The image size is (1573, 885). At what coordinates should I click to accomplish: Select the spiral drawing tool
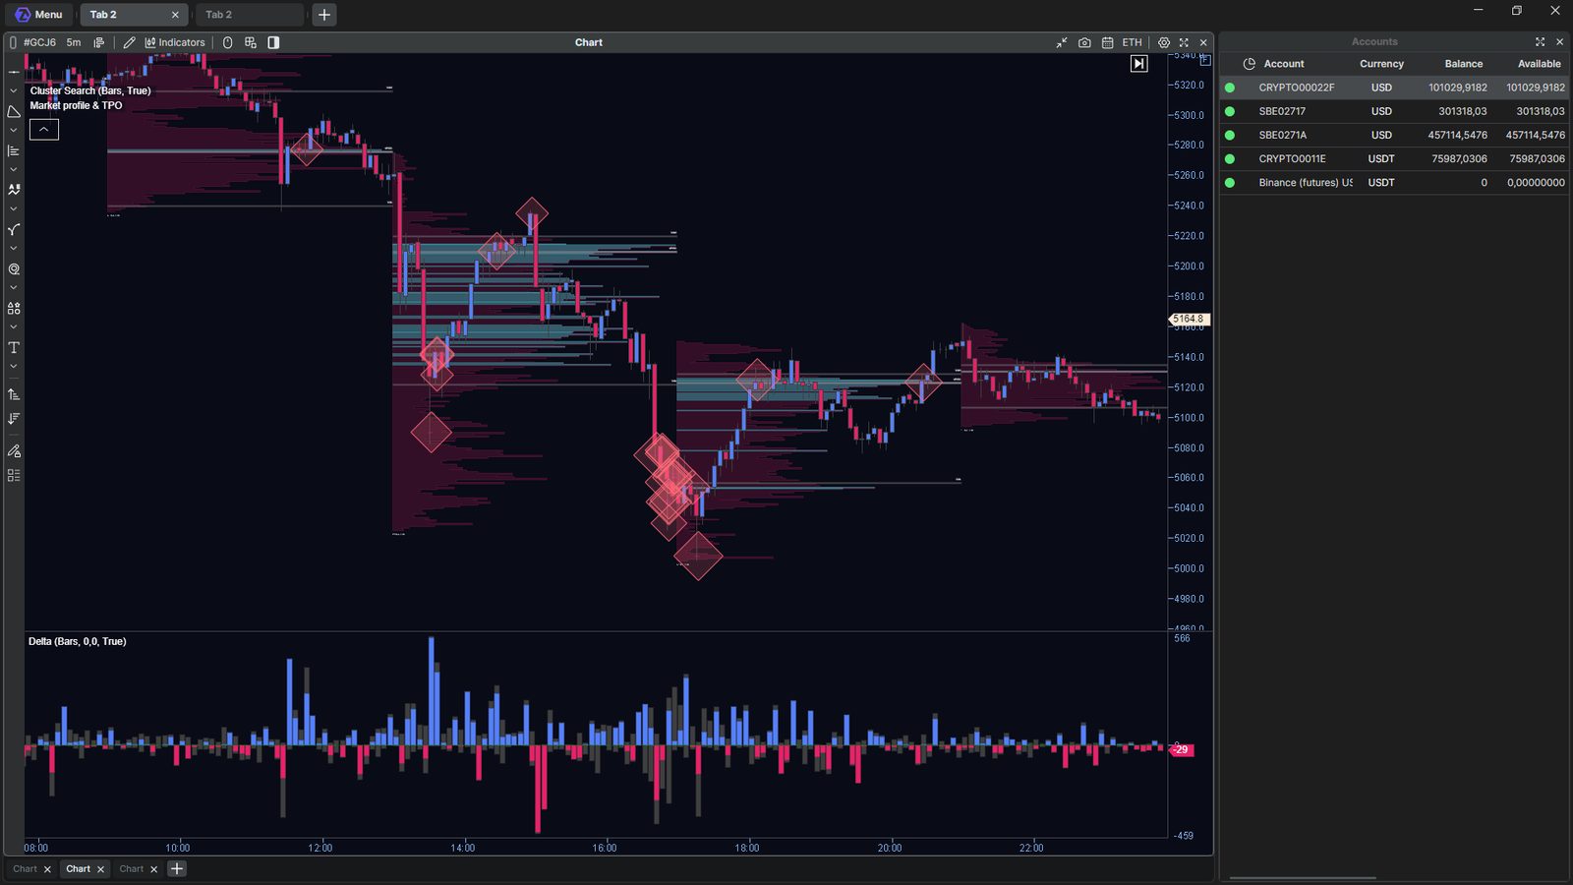pos(14,268)
